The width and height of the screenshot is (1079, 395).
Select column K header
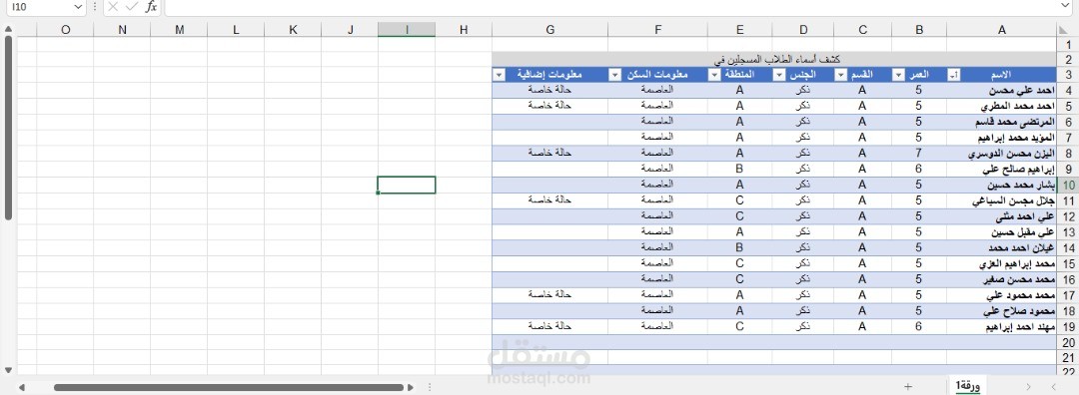coord(293,30)
